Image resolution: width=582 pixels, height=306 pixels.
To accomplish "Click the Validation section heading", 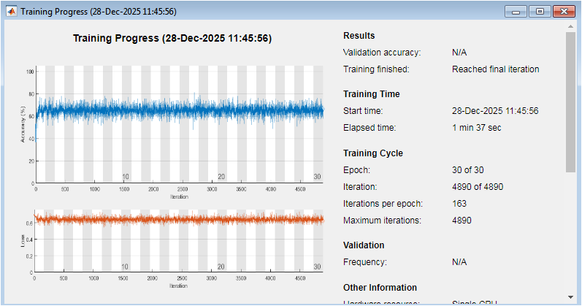I will pyautogui.click(x=363, y=245).
